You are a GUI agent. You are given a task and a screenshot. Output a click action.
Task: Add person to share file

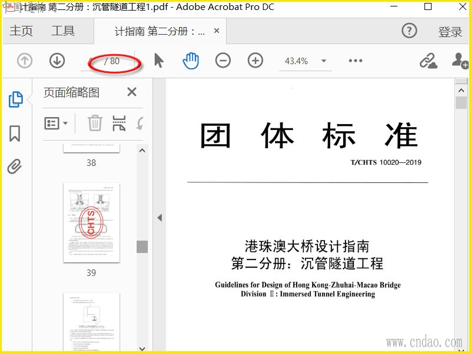460,61
